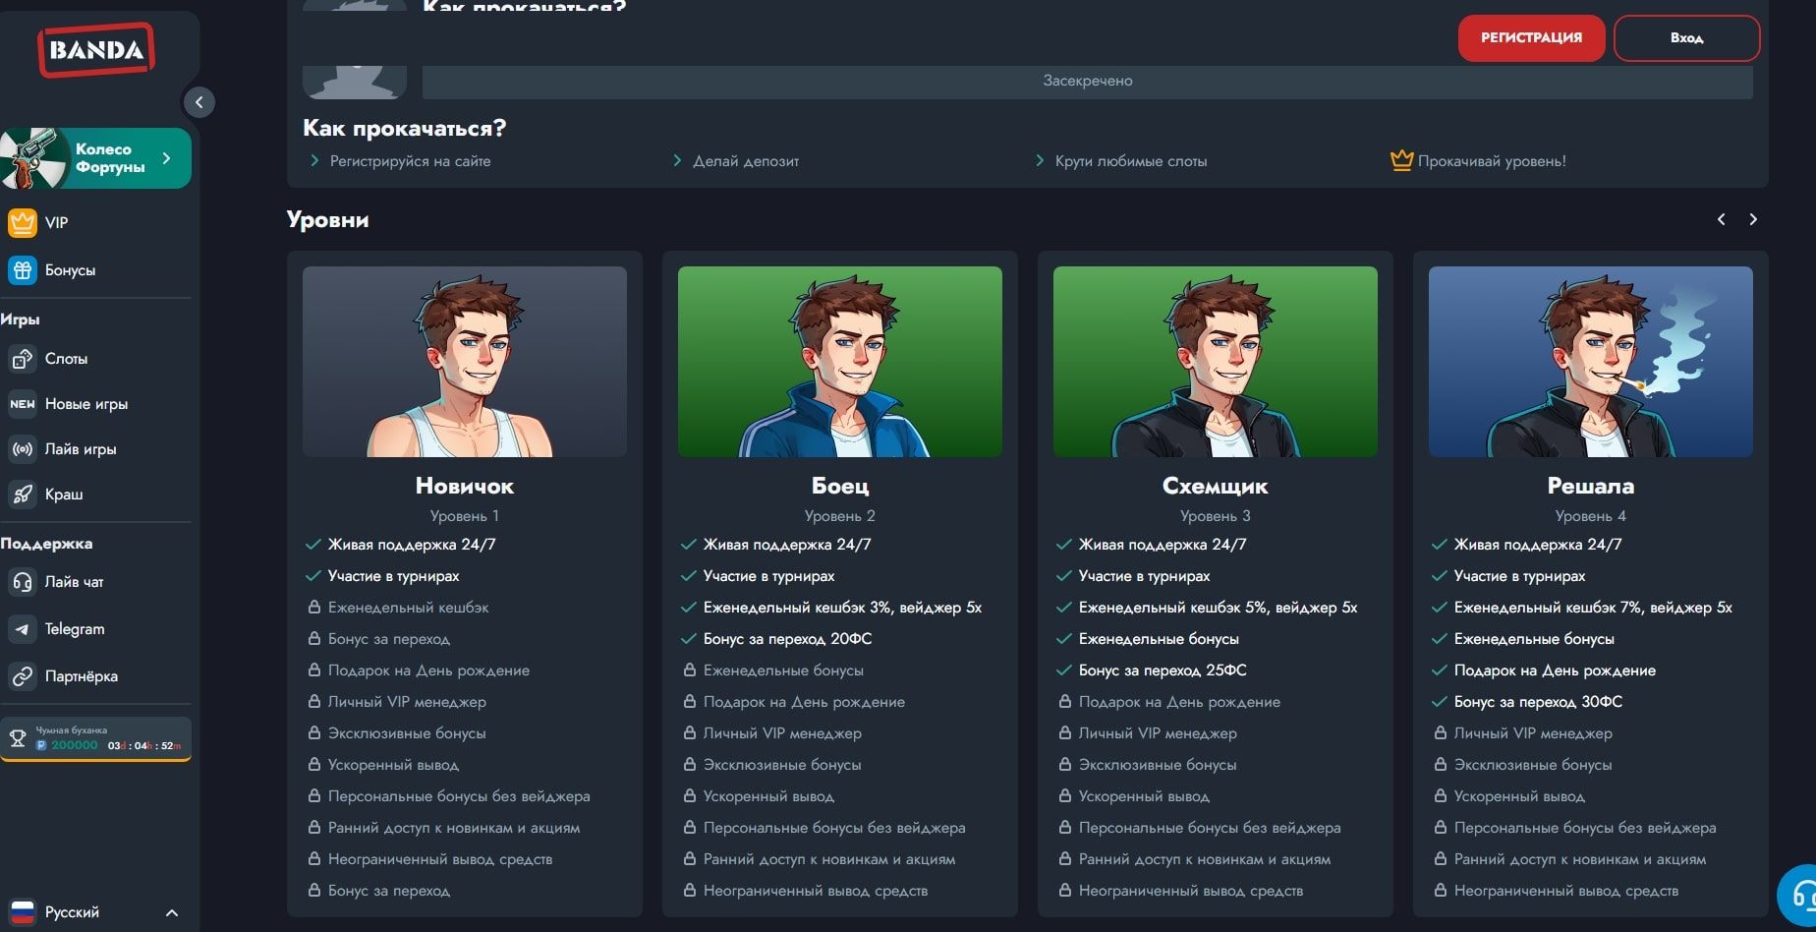Select the Новичок level portrait
Screen dimensions: 1816x932
click(464, 362)
